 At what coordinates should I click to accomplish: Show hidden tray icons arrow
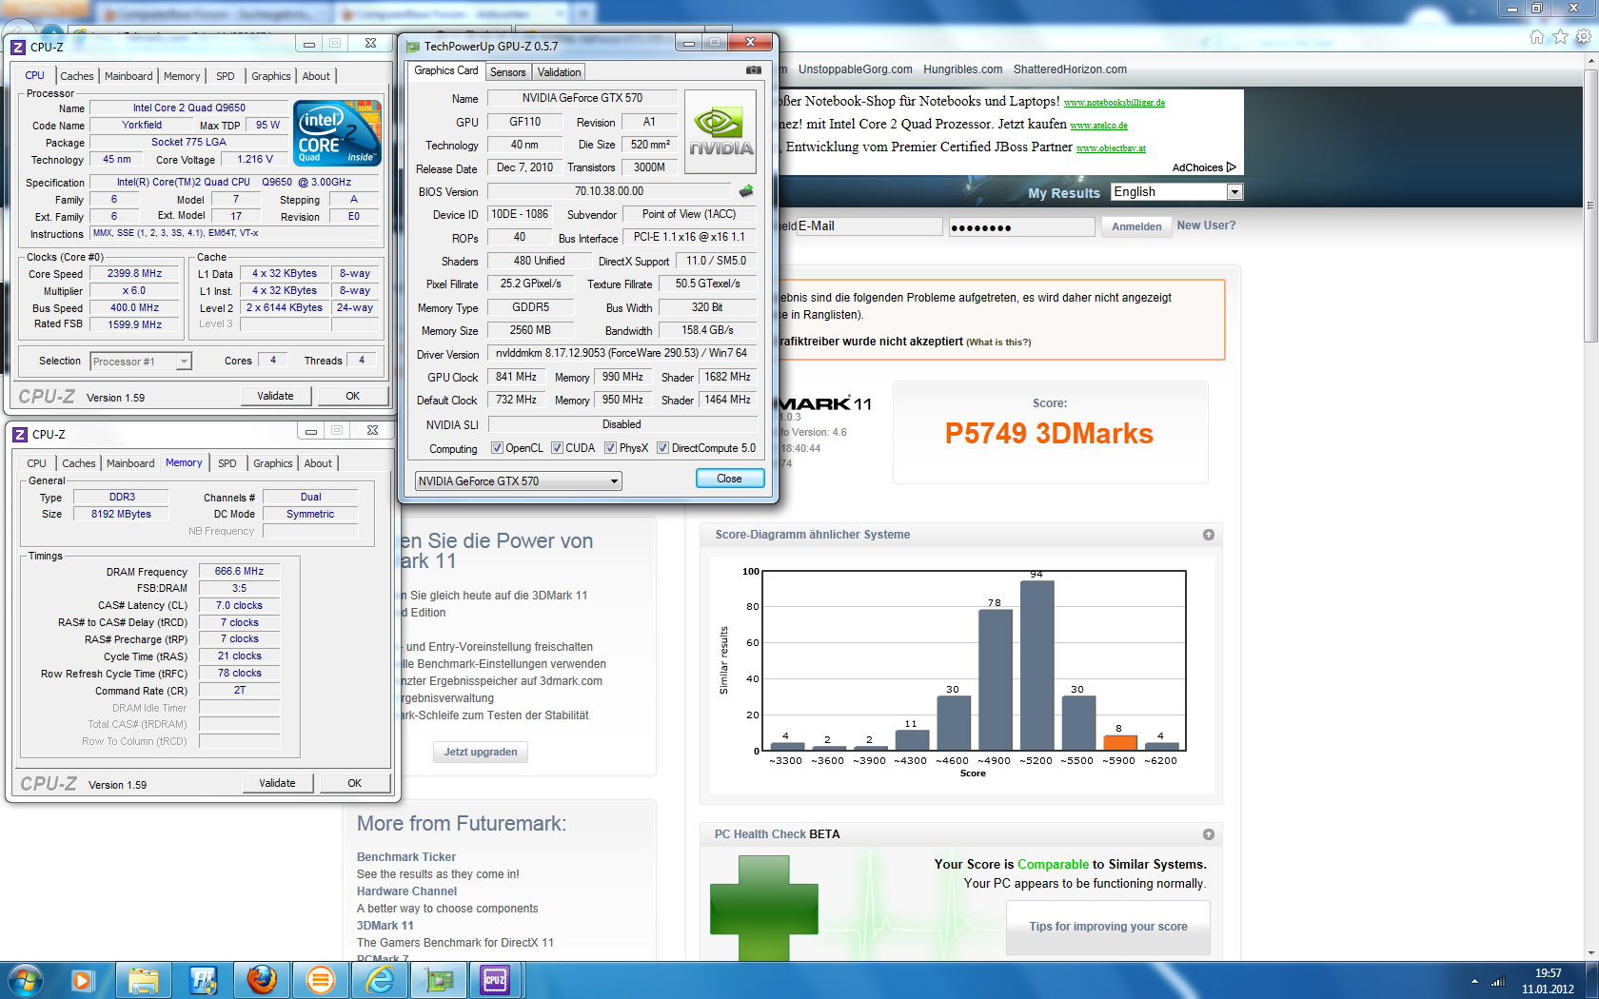pos(1474,981)
